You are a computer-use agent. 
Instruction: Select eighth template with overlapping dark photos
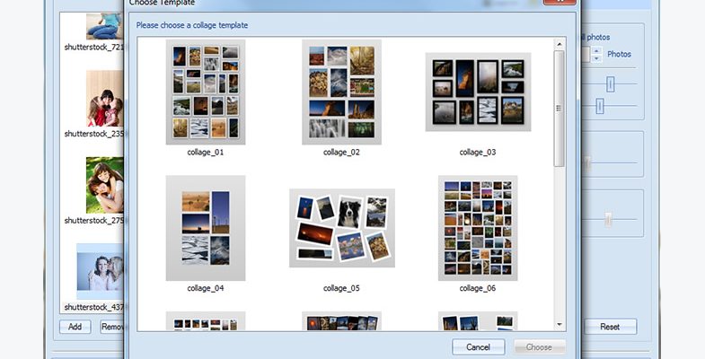[341, 321]
